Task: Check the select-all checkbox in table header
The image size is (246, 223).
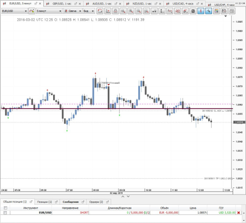Action: [x=5, y=208]
